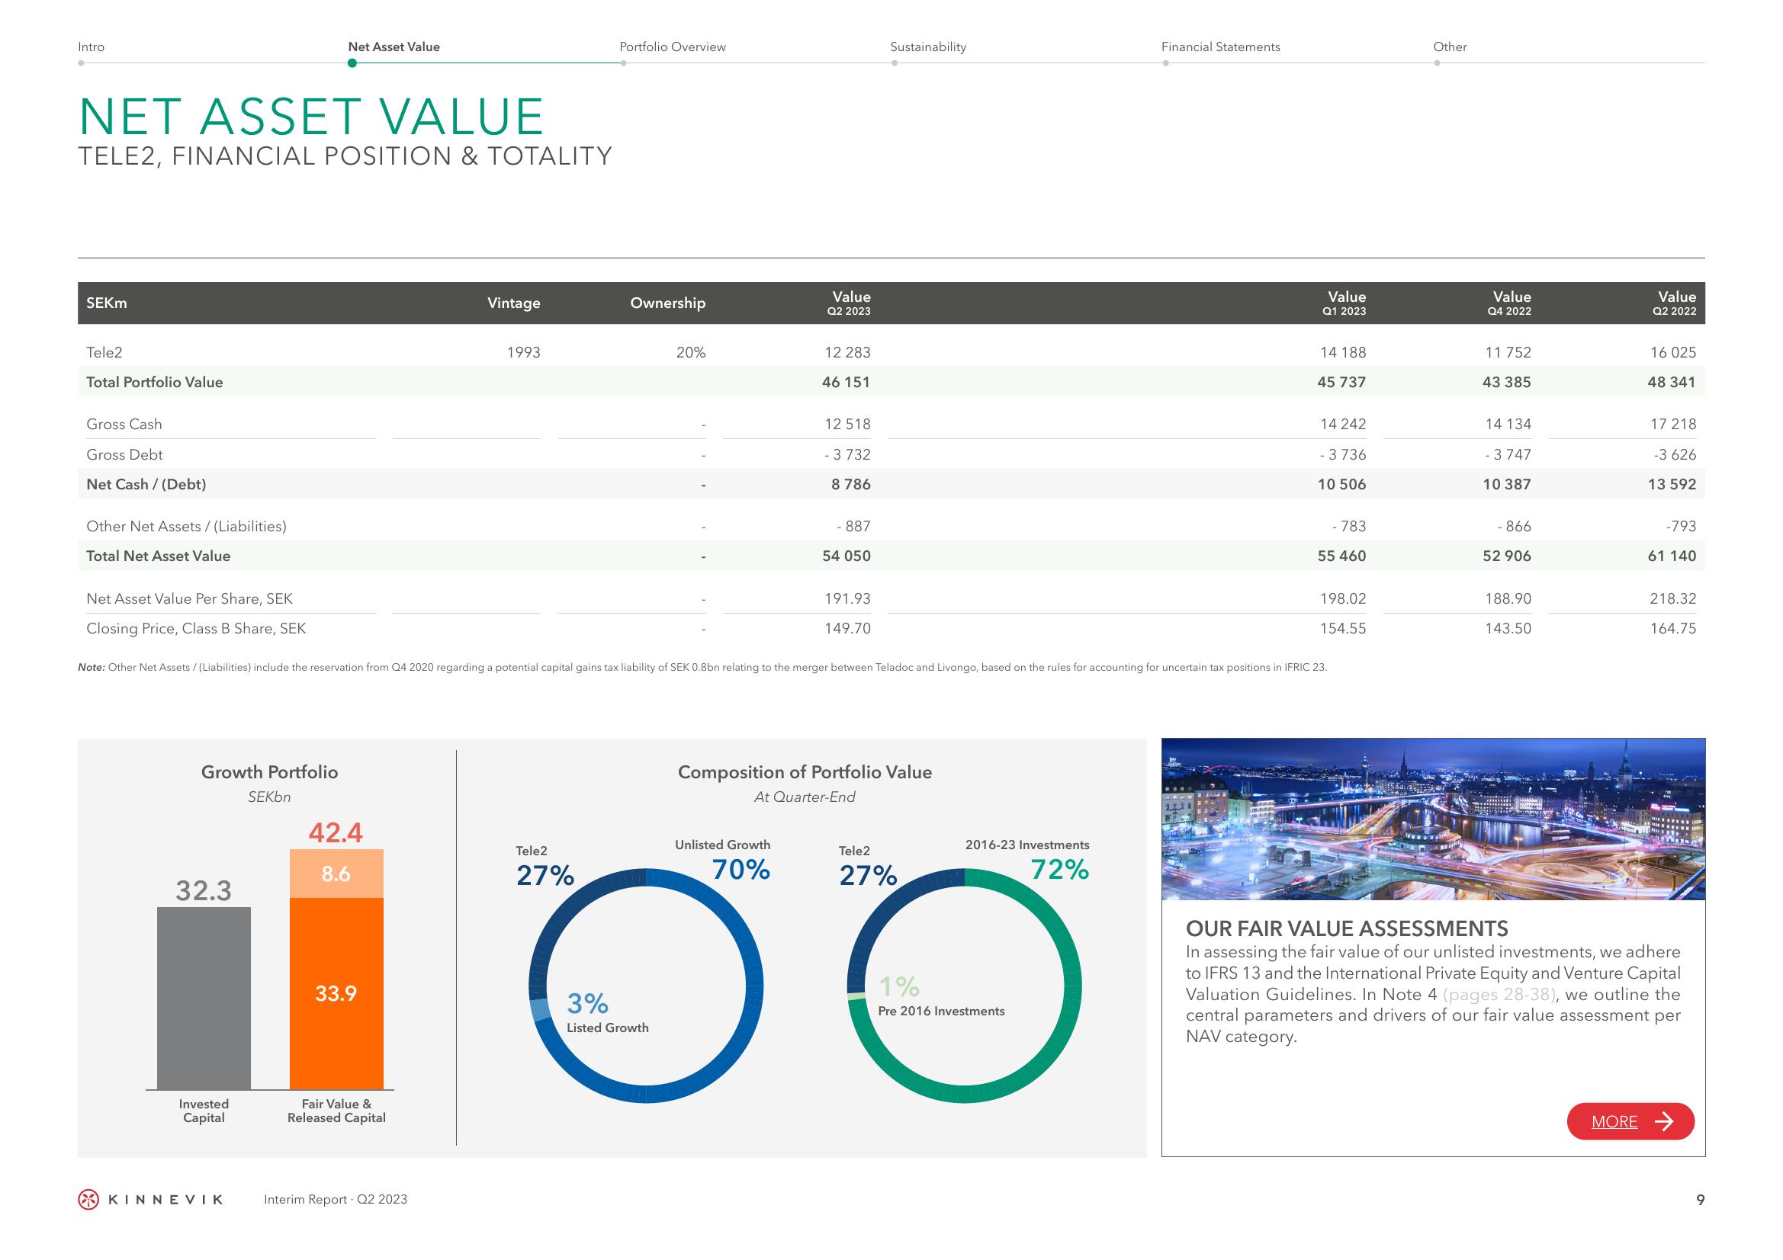The image size is (1783, 1260).
Task: Click the Value Q2 2023 column header
Action: (849, 303)
